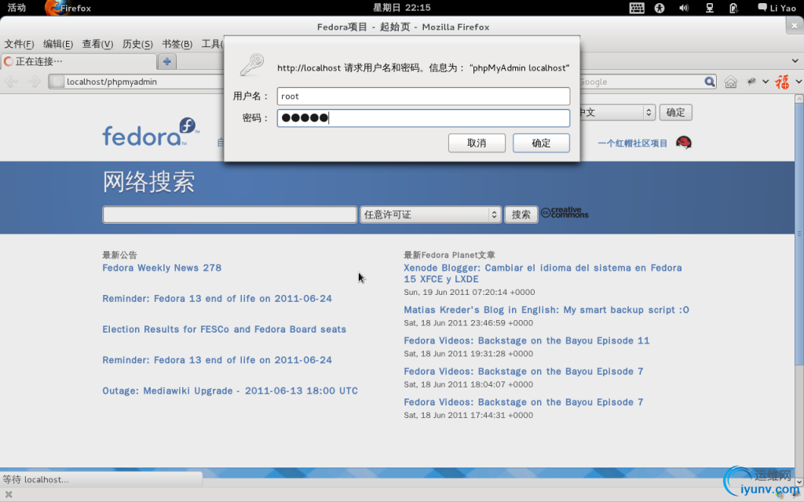Open the 查看(V) menu

(97, 44)
